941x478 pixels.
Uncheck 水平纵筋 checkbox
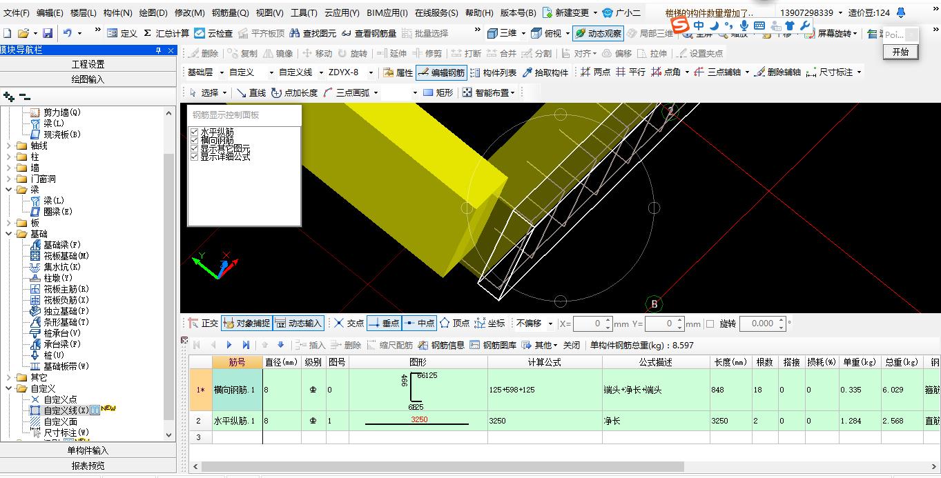(195, 132)
